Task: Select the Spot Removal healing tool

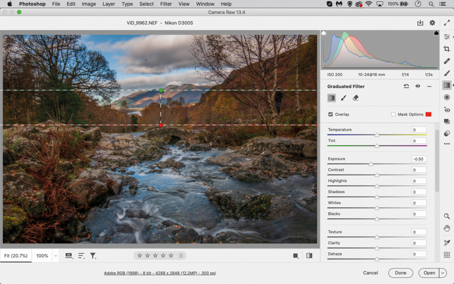Action: 447,61
